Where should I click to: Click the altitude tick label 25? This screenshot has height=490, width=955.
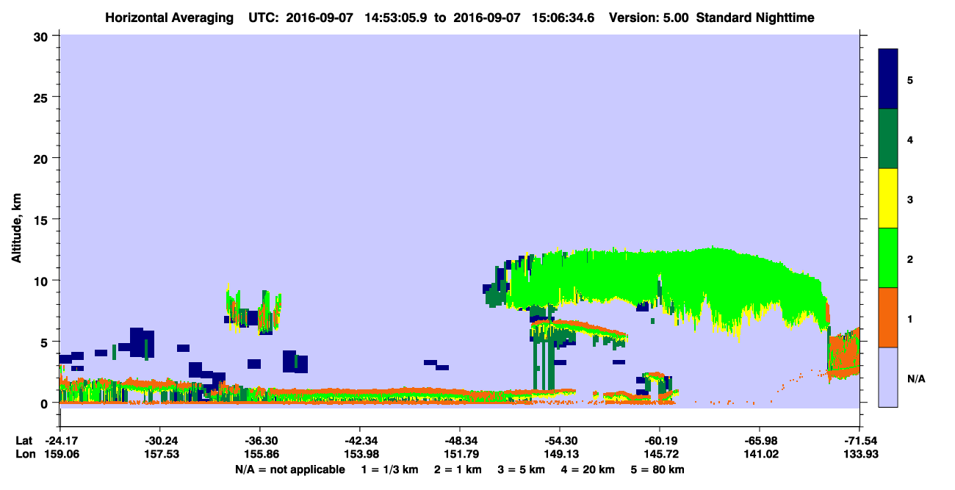(43, 97)
